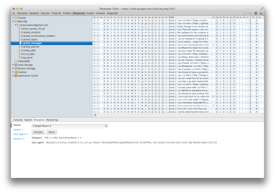Click the Cookies icon
This screenshot has width=275, height=193.
16,72
